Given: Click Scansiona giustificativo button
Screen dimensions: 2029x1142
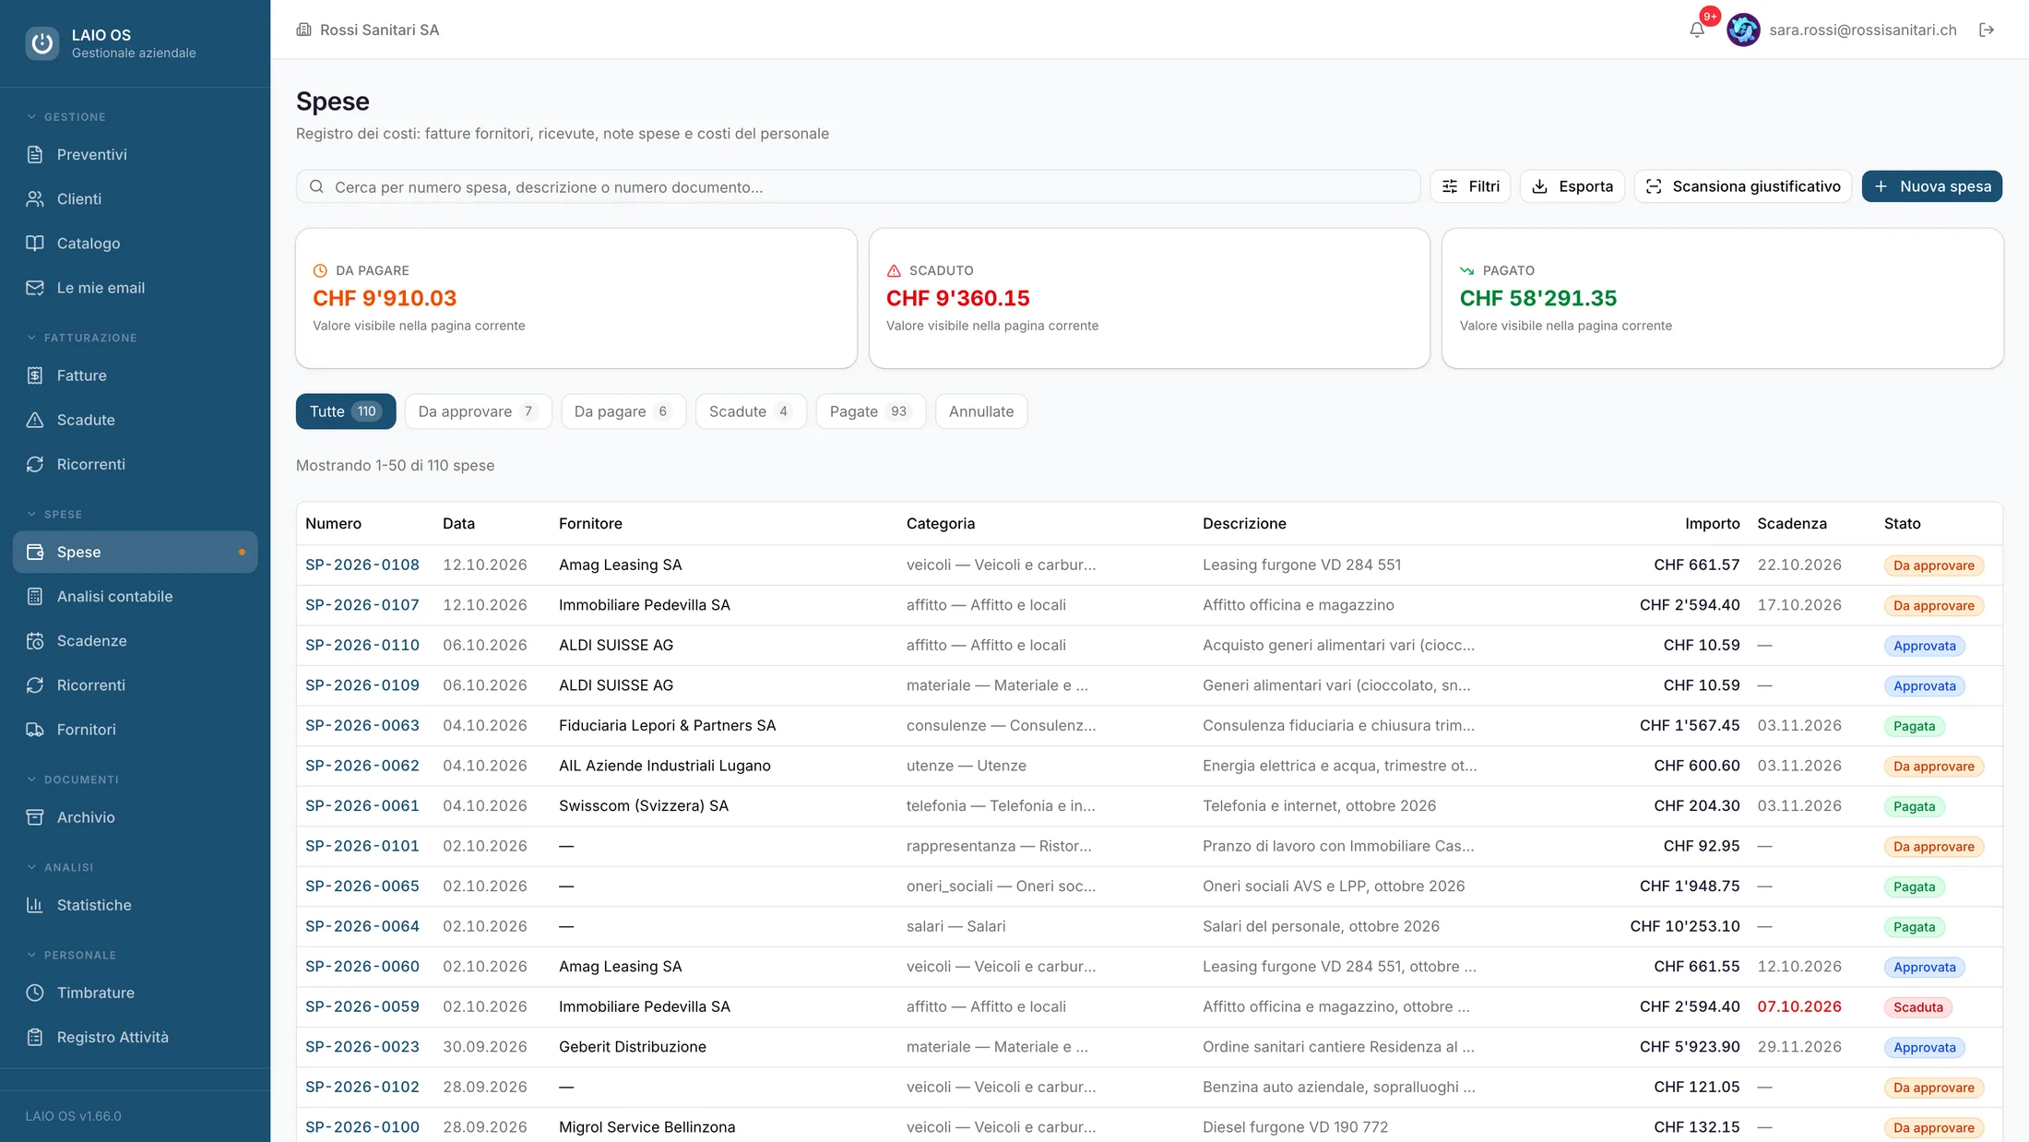Looking at the screenshot, I should [1742, 186].
